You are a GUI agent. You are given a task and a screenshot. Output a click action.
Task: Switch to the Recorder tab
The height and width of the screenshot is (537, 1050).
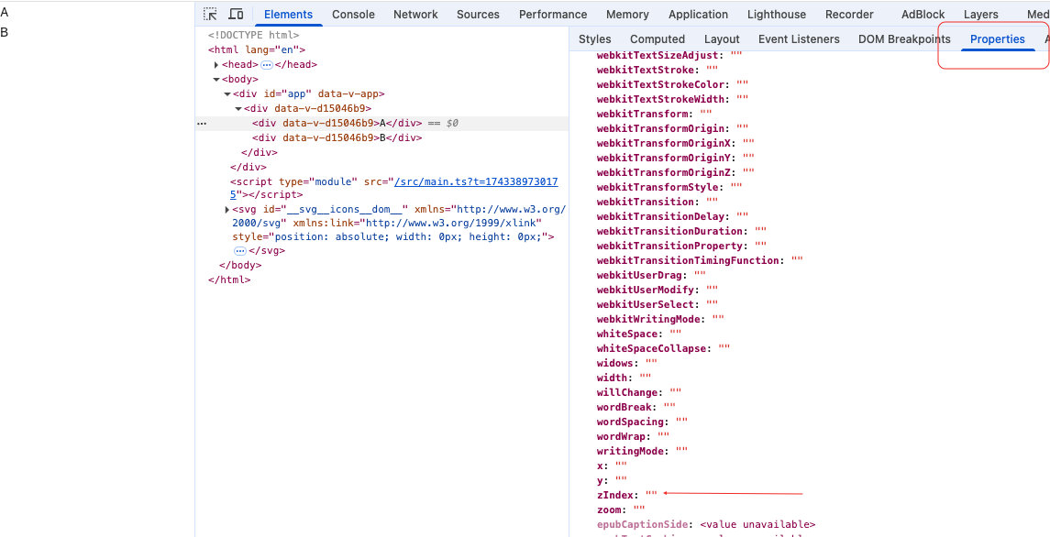(849, 14)
